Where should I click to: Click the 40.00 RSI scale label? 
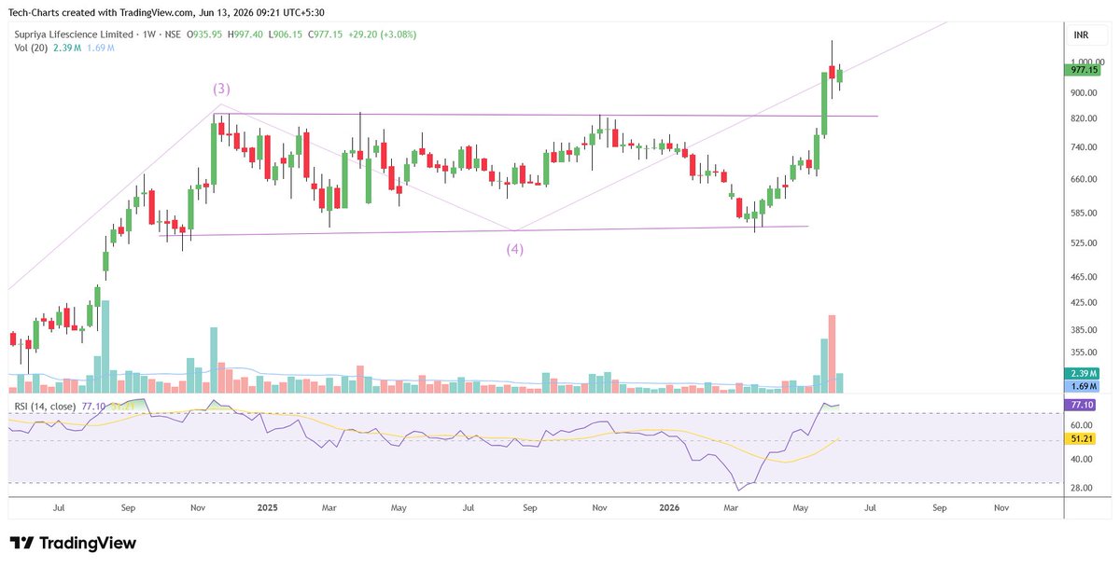1081,460
